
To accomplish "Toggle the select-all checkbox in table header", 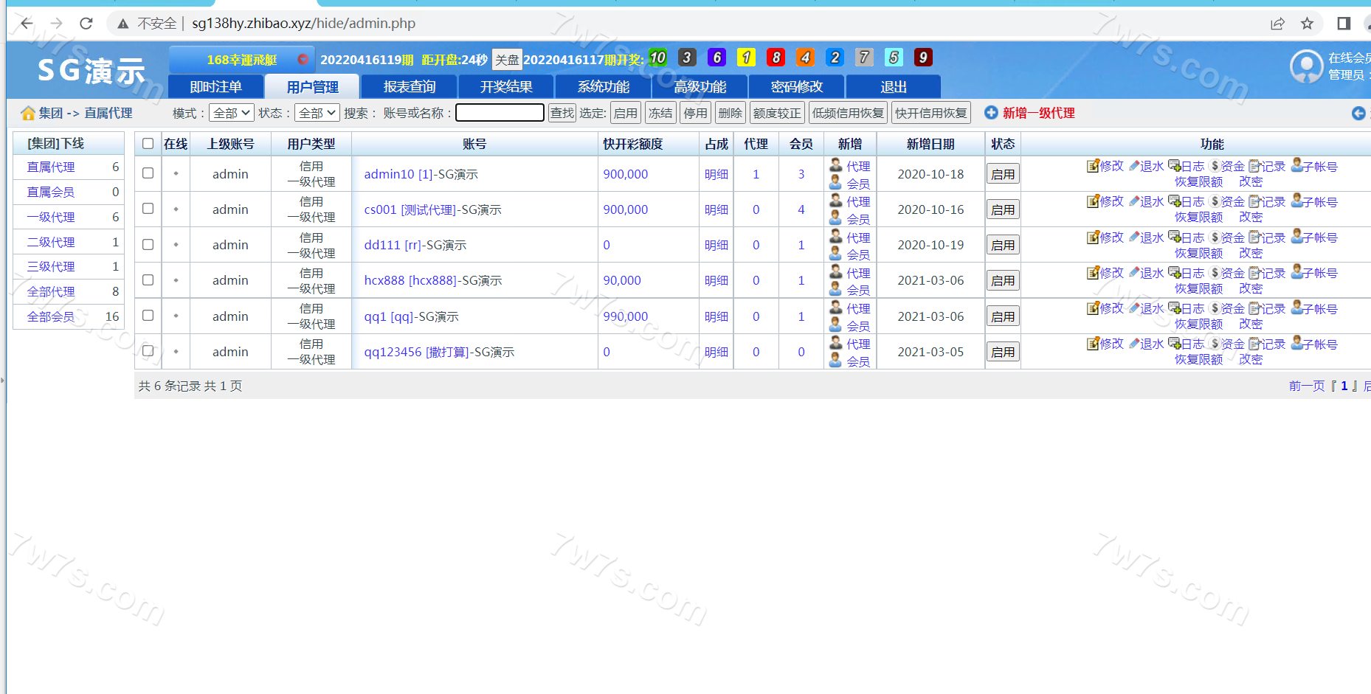I will (x=148, y=144).
